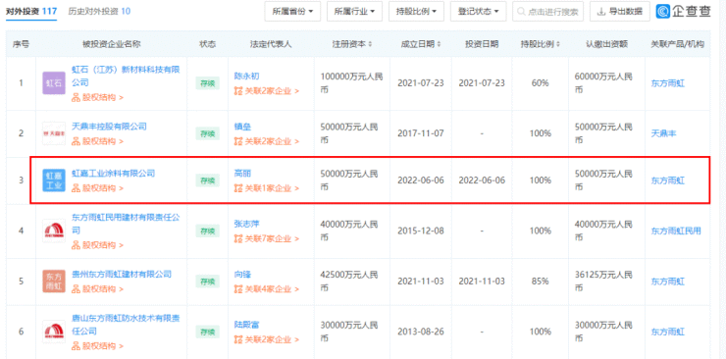This screenshot has height=359, width=726.
Task: Open legal representative 高丽 profile
Action: pos(242,174)
